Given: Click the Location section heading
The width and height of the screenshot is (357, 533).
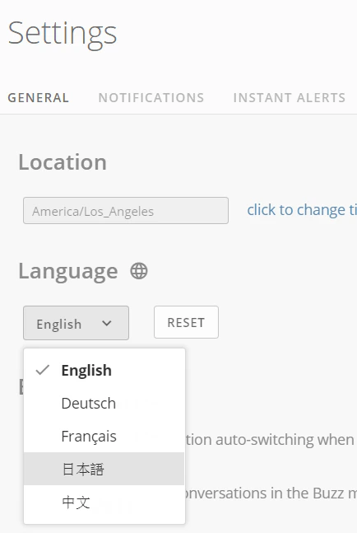Looking at the screenshot, I should click(63, 161).
